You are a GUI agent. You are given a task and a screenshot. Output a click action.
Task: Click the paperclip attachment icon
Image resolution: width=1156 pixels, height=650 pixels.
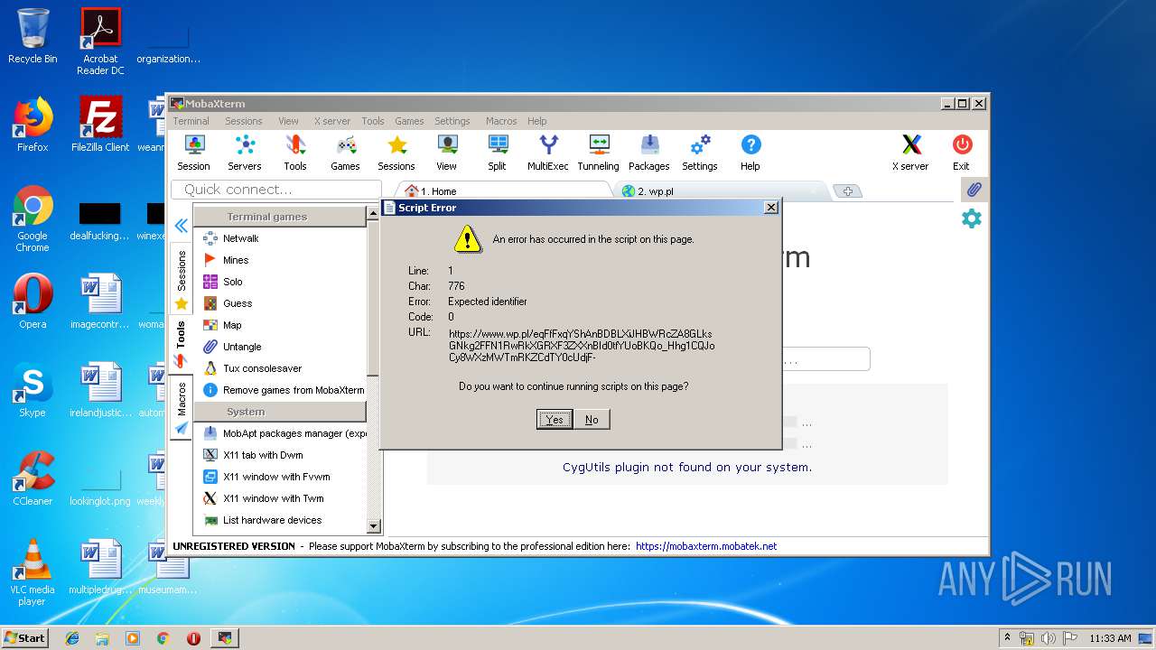click(x=974, y=190)
